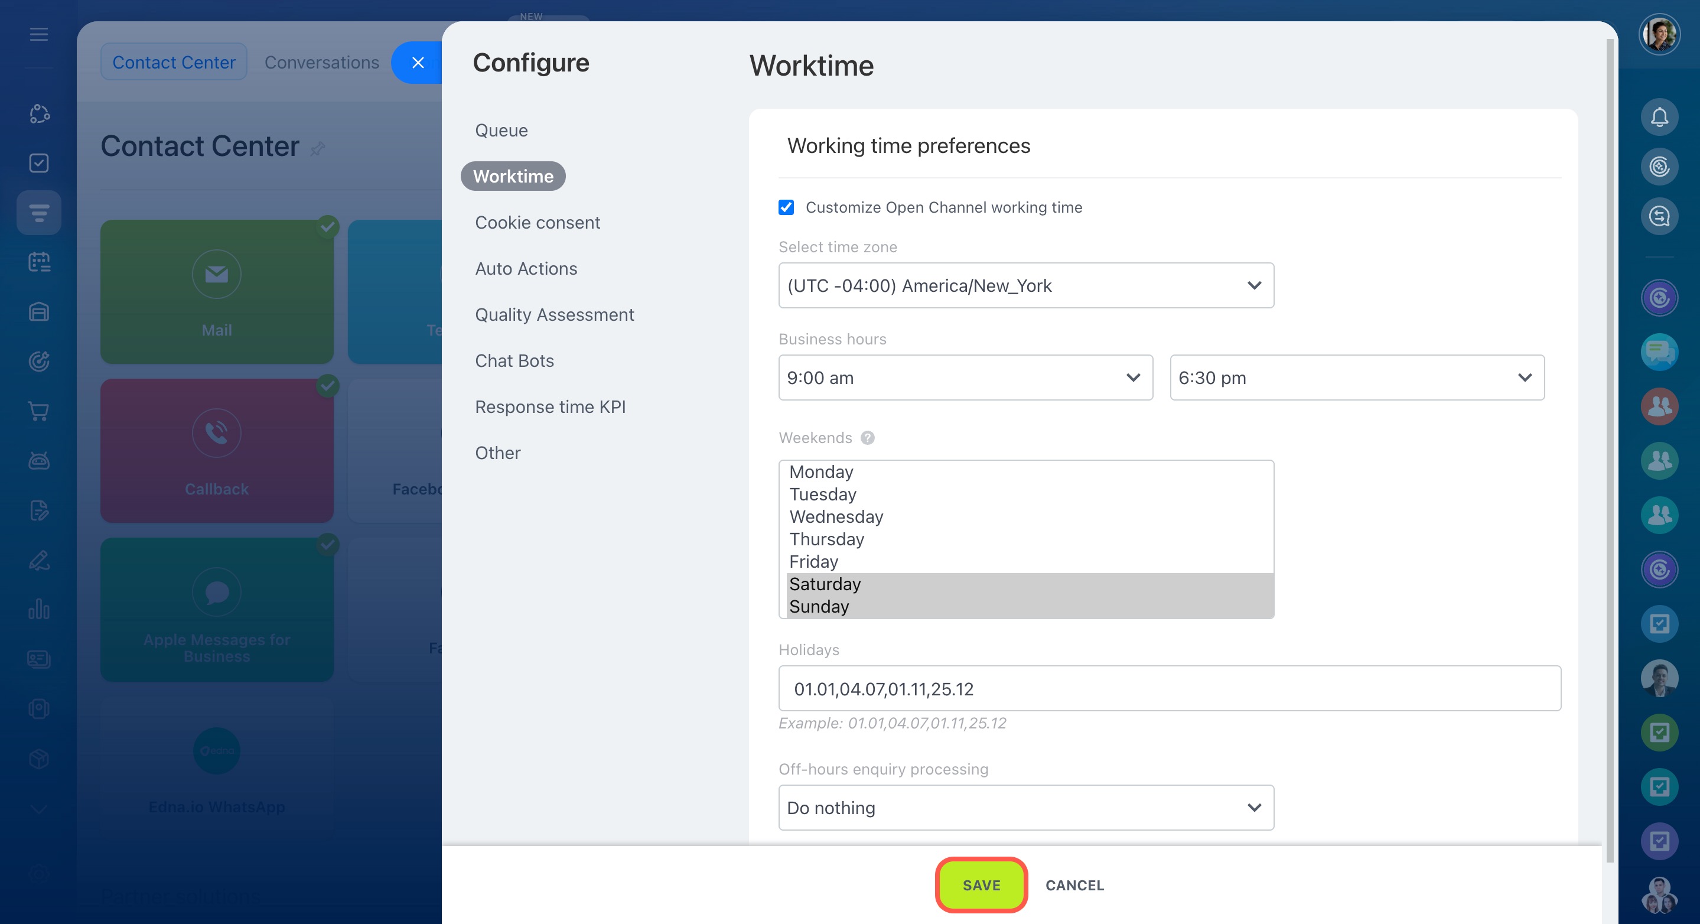Open the 6:30 pm business hours end dropdown
This screenshot has height=924, width=1700.
[1357, 378]
